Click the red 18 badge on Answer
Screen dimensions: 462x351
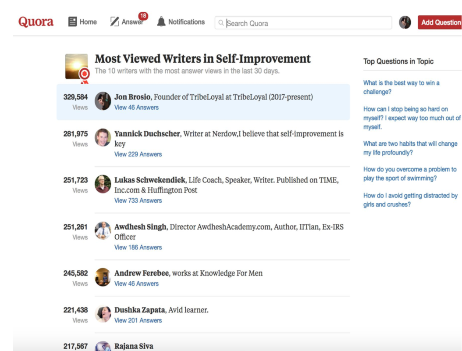pyautogui.click(x=143, y=16)
